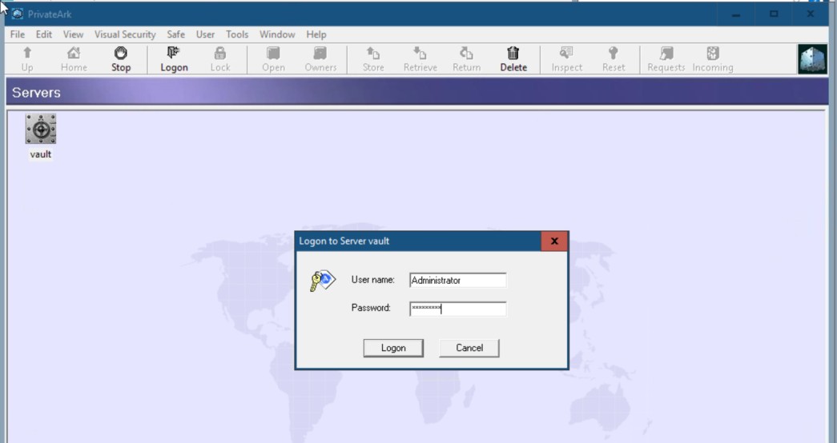Select the vault server icon
The height and width of the screenshot is (443, 837).
click(x=41, y=129)
